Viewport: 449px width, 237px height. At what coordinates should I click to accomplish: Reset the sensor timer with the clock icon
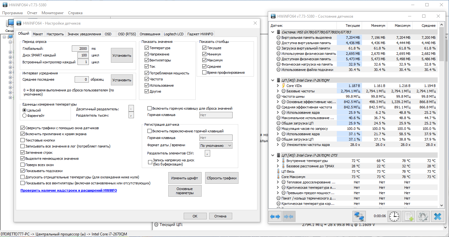(394, 217)
